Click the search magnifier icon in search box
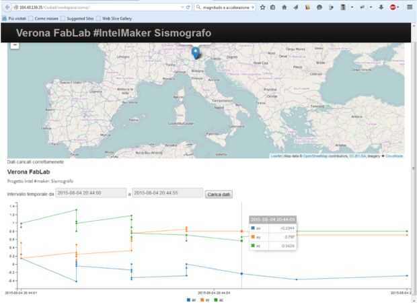Image resolution: width=417 pixels, height=303 pixels. pos(198,7)
